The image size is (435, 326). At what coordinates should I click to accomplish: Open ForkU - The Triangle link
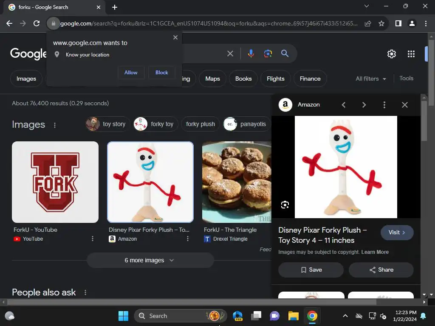(x=230, y=230)
